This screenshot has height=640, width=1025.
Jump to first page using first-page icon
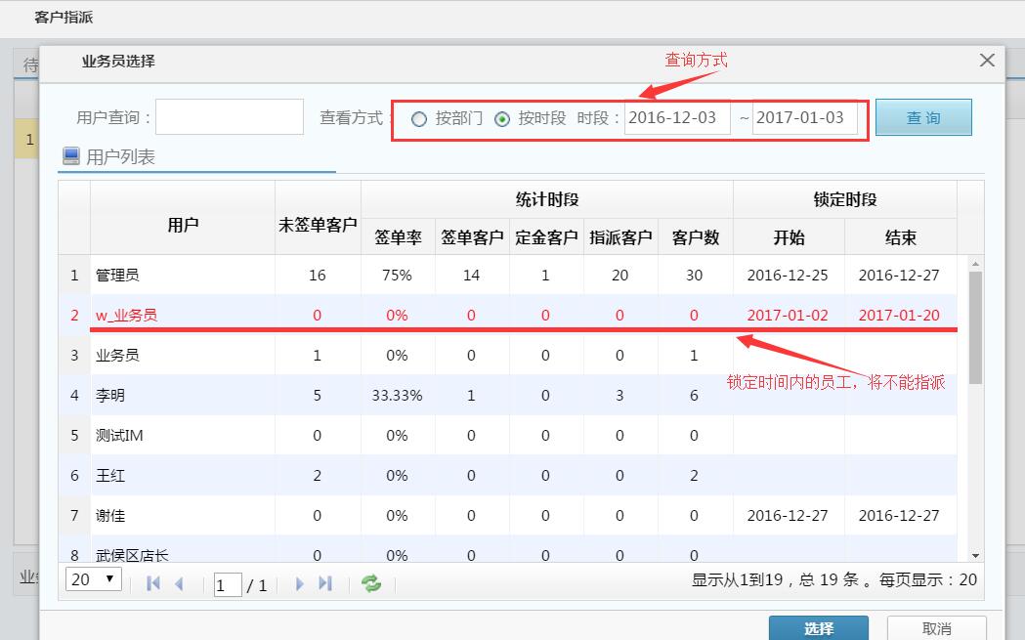pyautogui.click(x=152, y=582)
